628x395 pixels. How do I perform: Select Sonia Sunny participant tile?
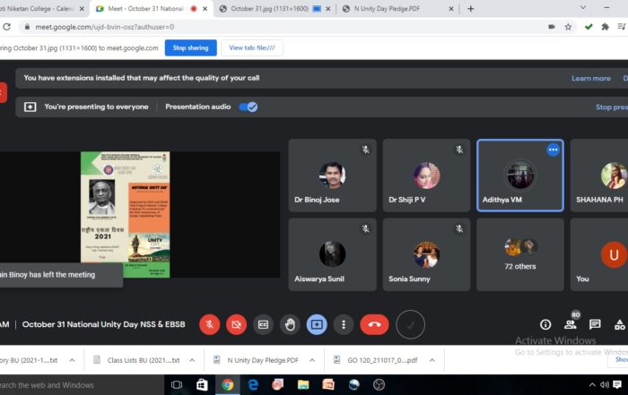coord(426,254)
